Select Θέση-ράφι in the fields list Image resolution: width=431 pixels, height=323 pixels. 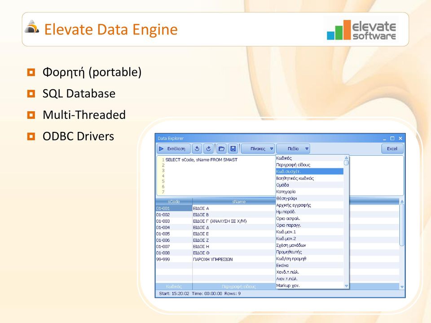tap(309, 198)
